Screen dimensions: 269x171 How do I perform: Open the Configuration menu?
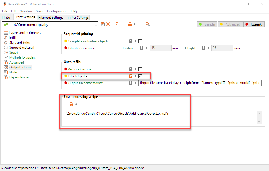pos(57,11)
